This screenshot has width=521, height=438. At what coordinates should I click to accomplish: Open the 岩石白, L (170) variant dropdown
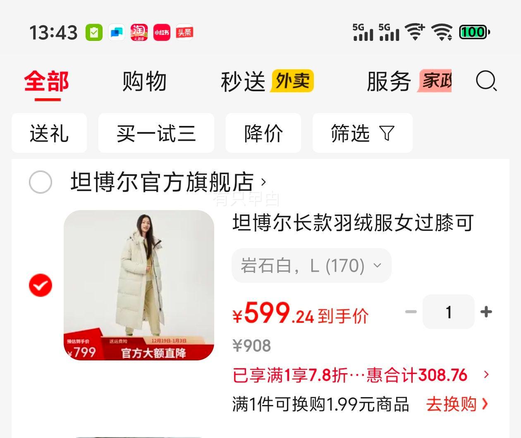tap(311, 265)
